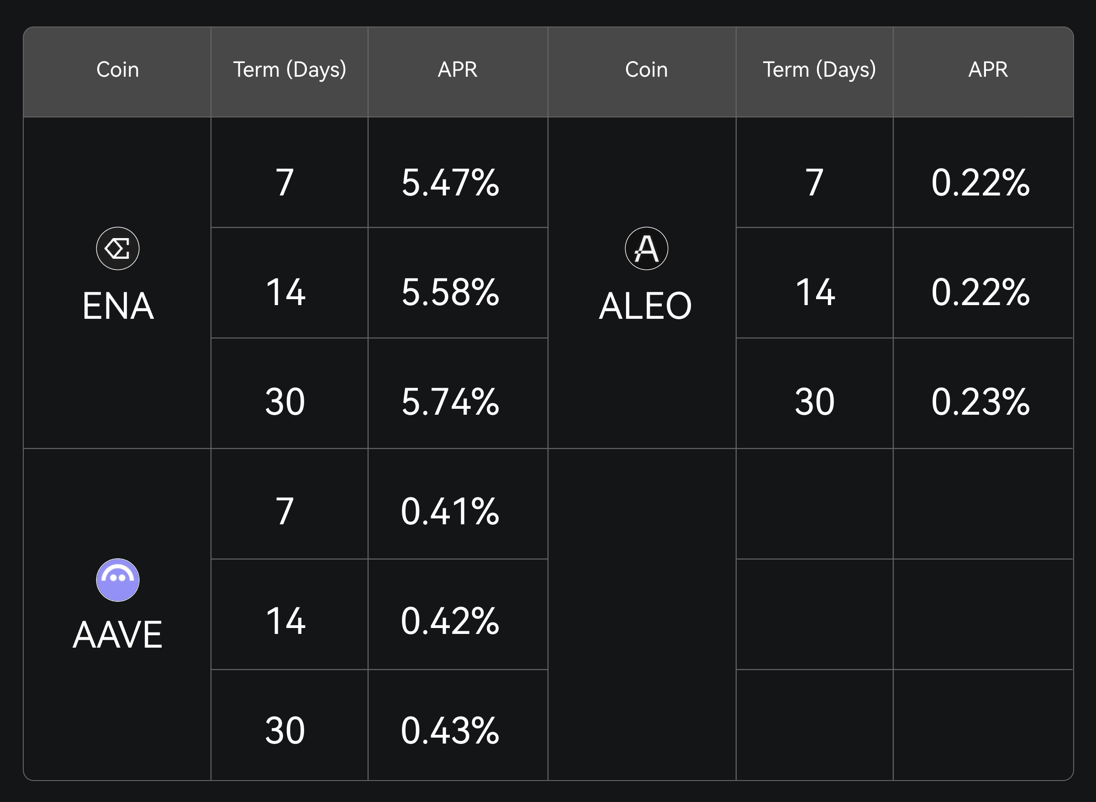Select the ENA coin name text
The width and height of the screenshot is (1096, 802).
point(118,306)
